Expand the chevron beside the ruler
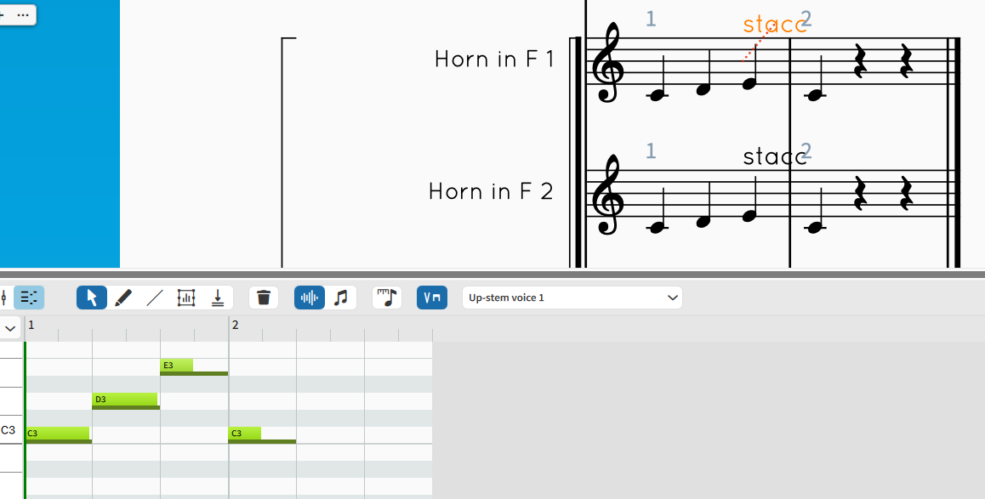This screenshot has width=985, height=499. pos(11,327)
